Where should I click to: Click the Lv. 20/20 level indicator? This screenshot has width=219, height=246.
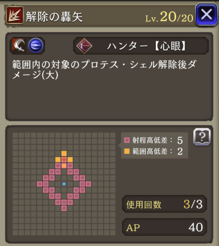click(x=169, y=17)
